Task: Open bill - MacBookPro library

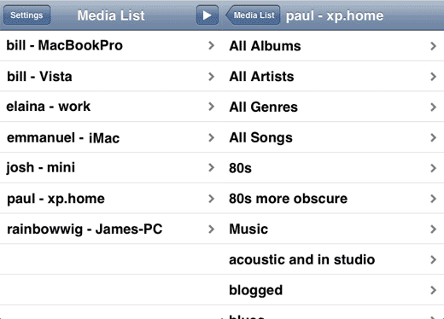Action: (111, 45)
